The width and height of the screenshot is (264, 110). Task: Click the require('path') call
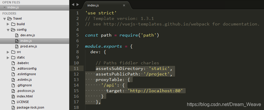(x=139, y=35)
